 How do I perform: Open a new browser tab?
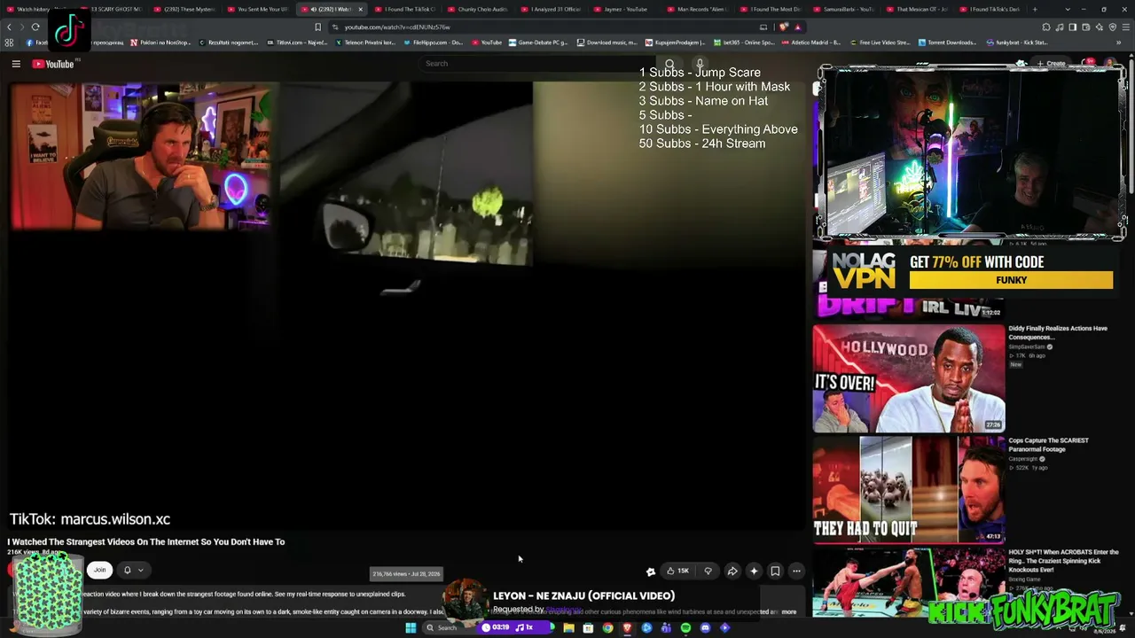pyautogui.click(x=1034, y=9)
